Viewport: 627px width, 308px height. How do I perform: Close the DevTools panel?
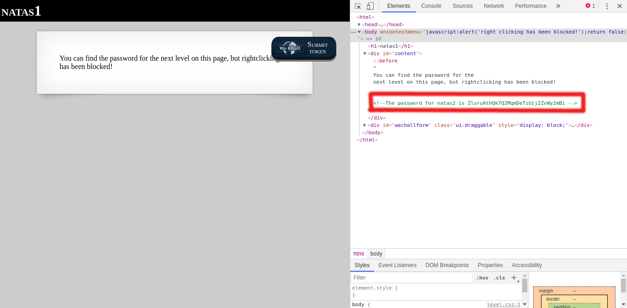pos(619,6)
